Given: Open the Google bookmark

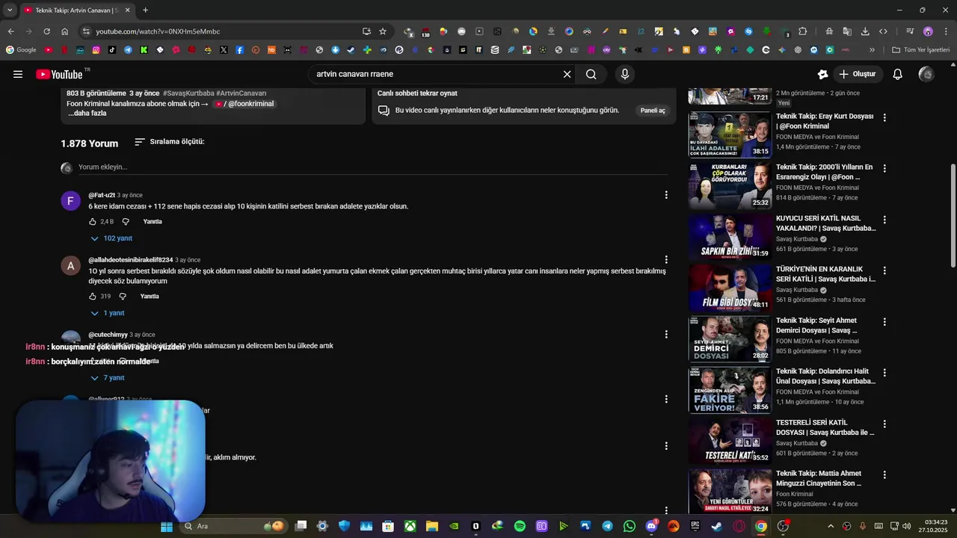Looking at the screenshot, I should (x=21, y=50).
